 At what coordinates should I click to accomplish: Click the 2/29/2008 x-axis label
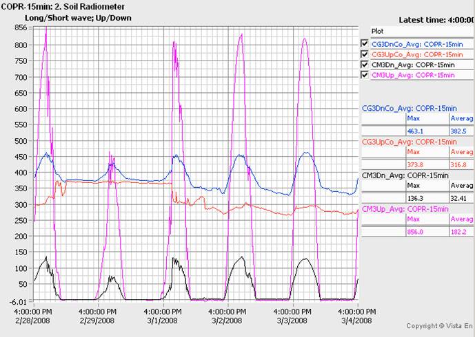coord(97,320)
